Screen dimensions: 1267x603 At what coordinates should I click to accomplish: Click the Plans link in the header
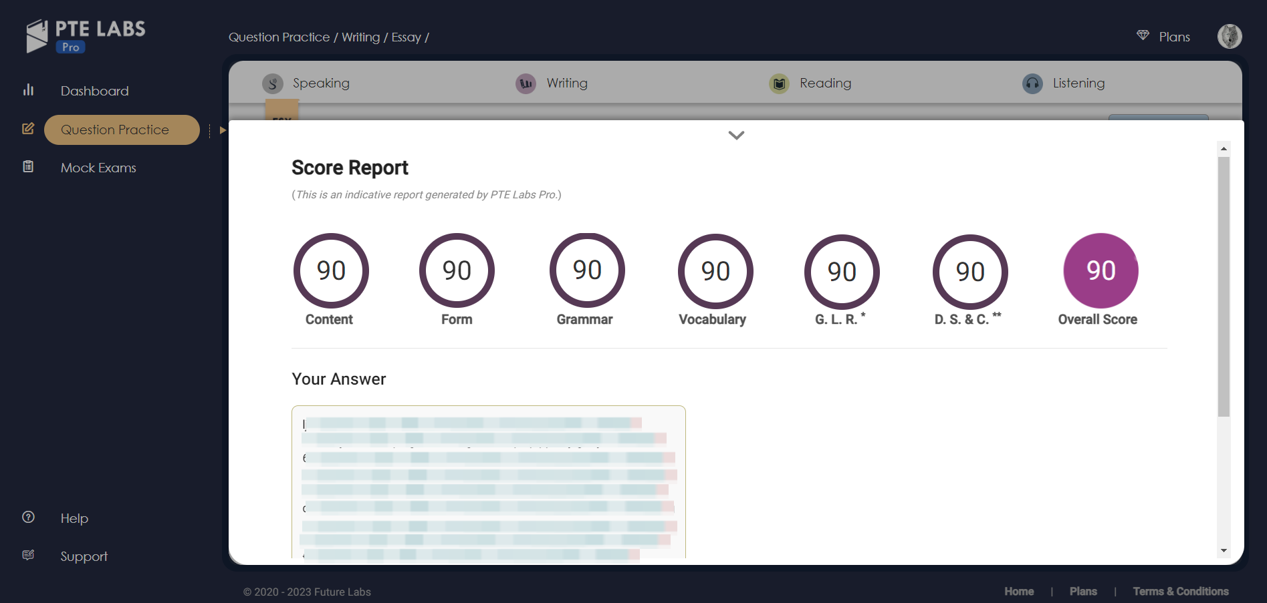pyautogui.click(x=1174, y=37)
